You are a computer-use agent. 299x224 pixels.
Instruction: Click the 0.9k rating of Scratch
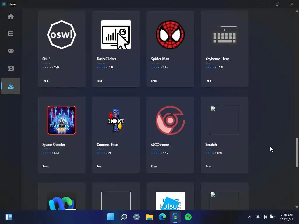[214, 153]
